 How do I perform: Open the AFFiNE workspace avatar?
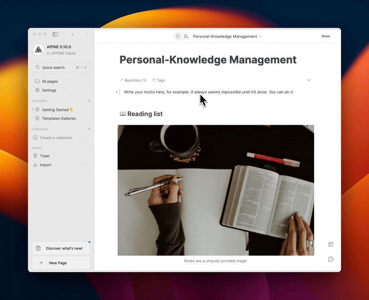point(38,50)
